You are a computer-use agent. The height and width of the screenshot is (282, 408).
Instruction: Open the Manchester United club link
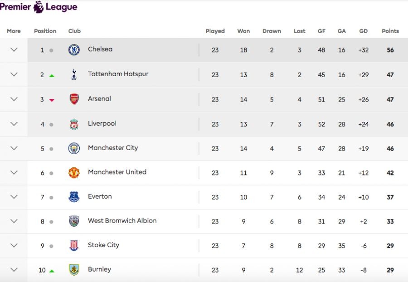117,172
